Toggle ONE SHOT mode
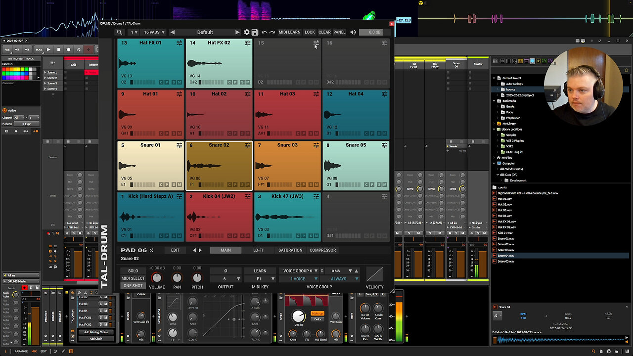633x356 pixels. pyautogui.click(x=133, y=286)
